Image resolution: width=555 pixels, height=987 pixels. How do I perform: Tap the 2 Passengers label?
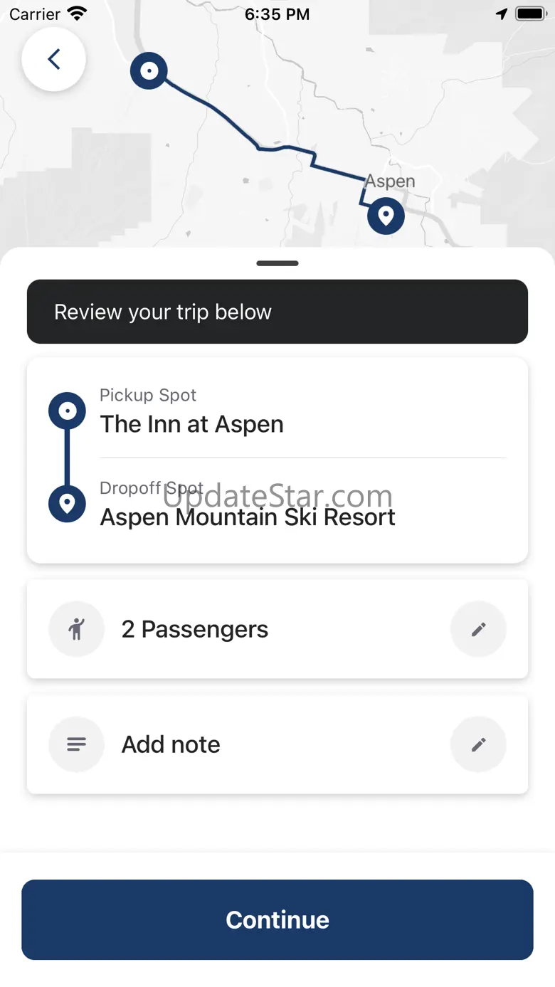[195, 629]
